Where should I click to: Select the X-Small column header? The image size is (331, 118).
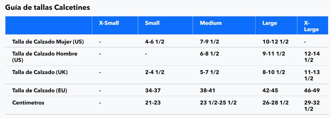click(x=109, y=23)
